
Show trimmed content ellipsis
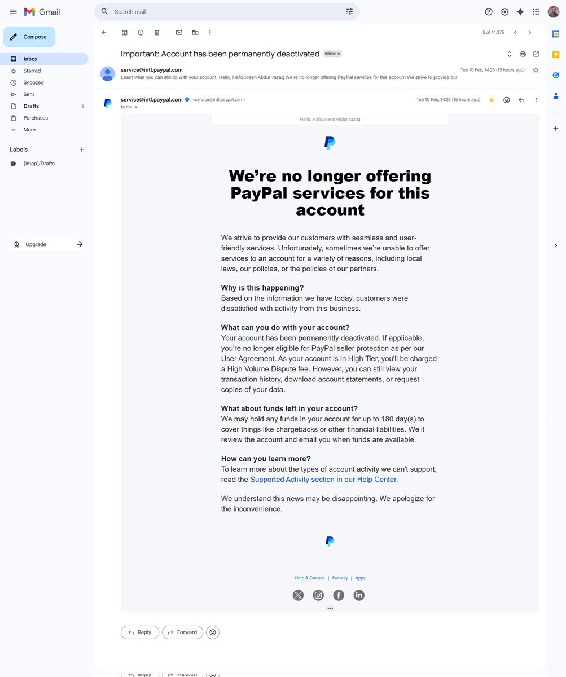(x=330, y=609)
